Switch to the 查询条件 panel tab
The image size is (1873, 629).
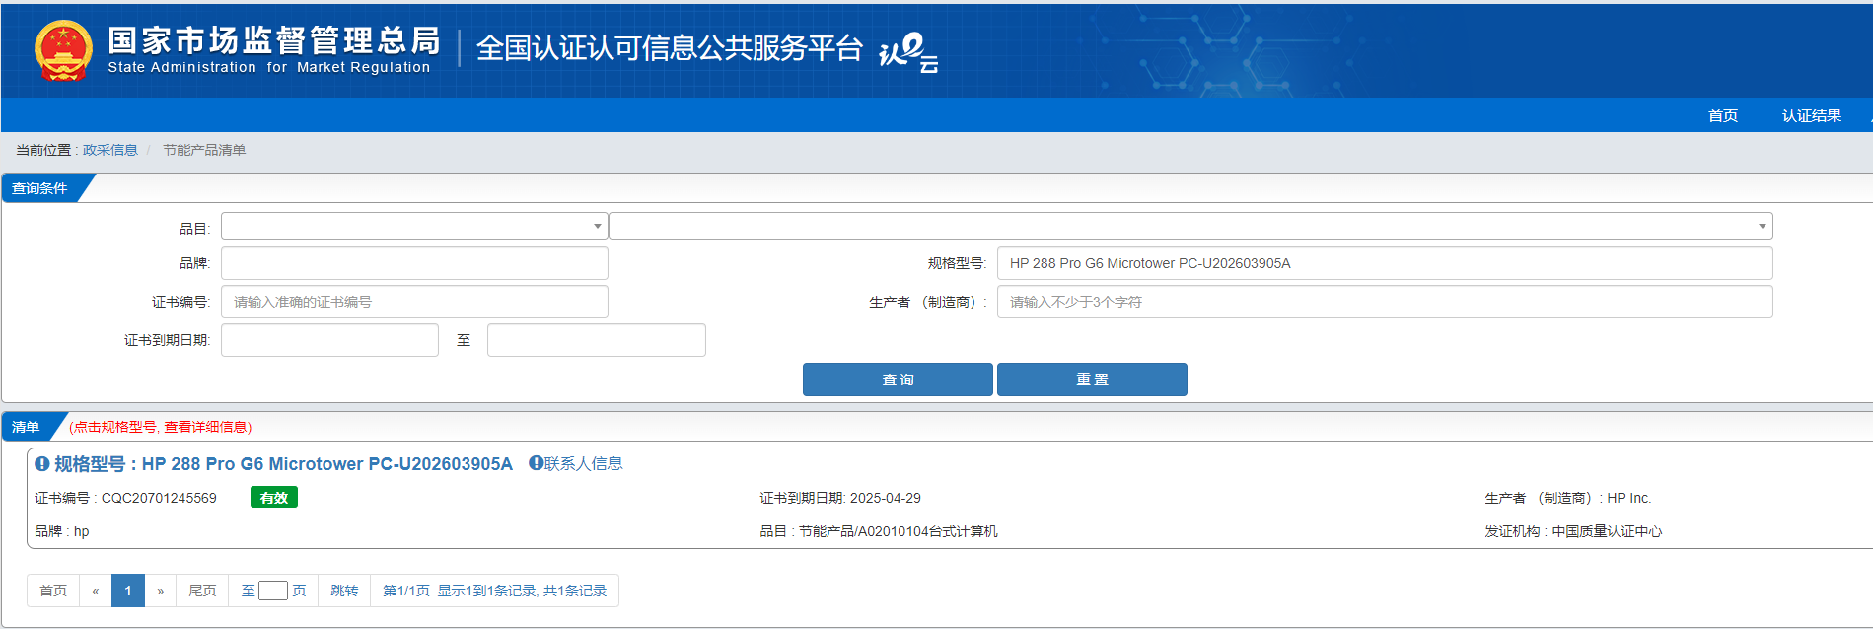tap(40, 188)
